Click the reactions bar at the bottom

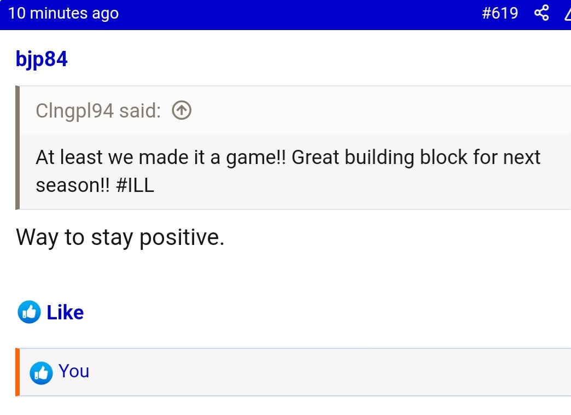[x=273, y=371]
